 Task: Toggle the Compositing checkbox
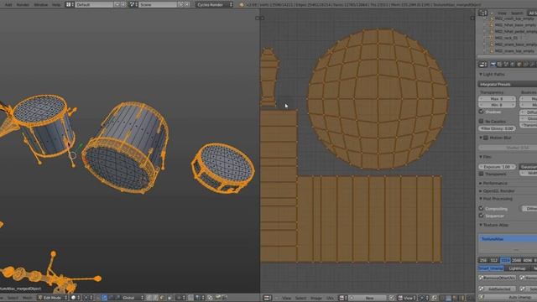pyautogui.click(x=481, y=208)
